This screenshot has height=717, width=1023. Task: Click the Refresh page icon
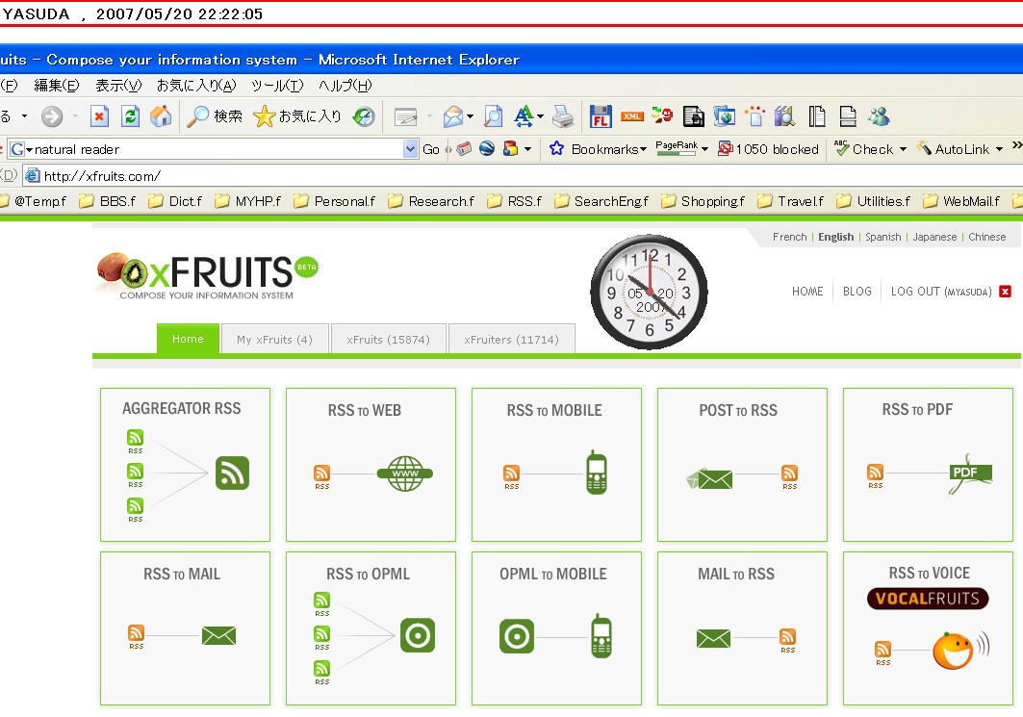coord(131,116)
